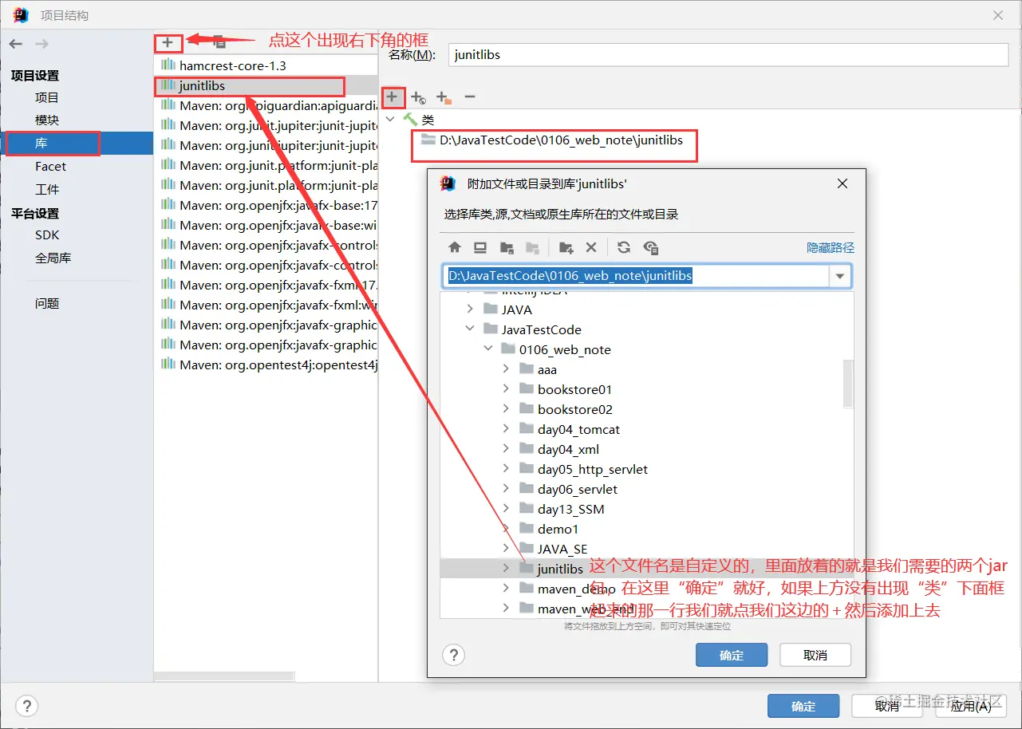Click the help question mark in the Project Structure window
The image size is (1022, 729).
pos(26,706)
